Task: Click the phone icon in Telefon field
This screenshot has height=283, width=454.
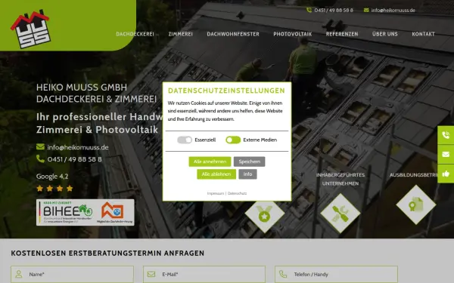Action: tap(283, 274)
